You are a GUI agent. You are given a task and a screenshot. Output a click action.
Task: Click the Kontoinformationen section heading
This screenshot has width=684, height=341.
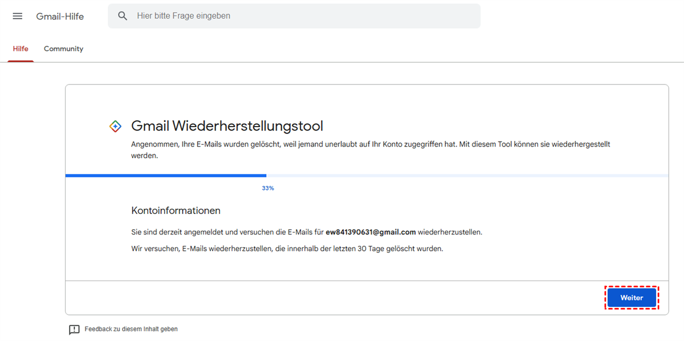(176, 210)
